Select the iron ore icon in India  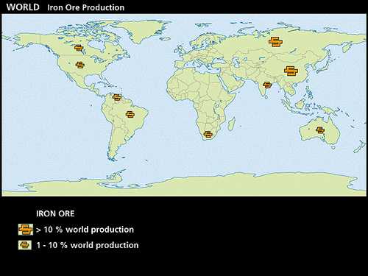[267, 85]
